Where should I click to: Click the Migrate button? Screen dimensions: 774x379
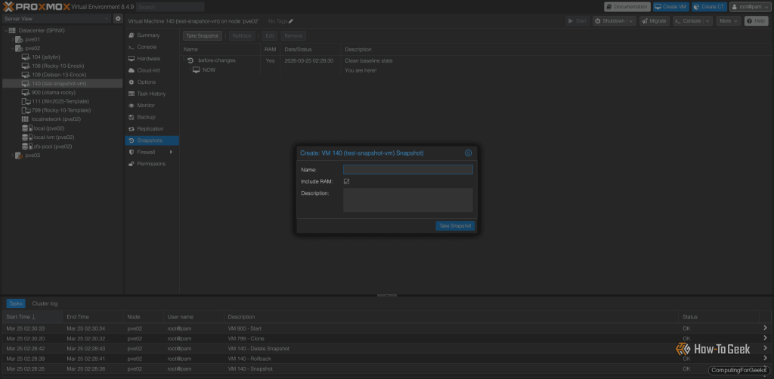tap(655, 21)
